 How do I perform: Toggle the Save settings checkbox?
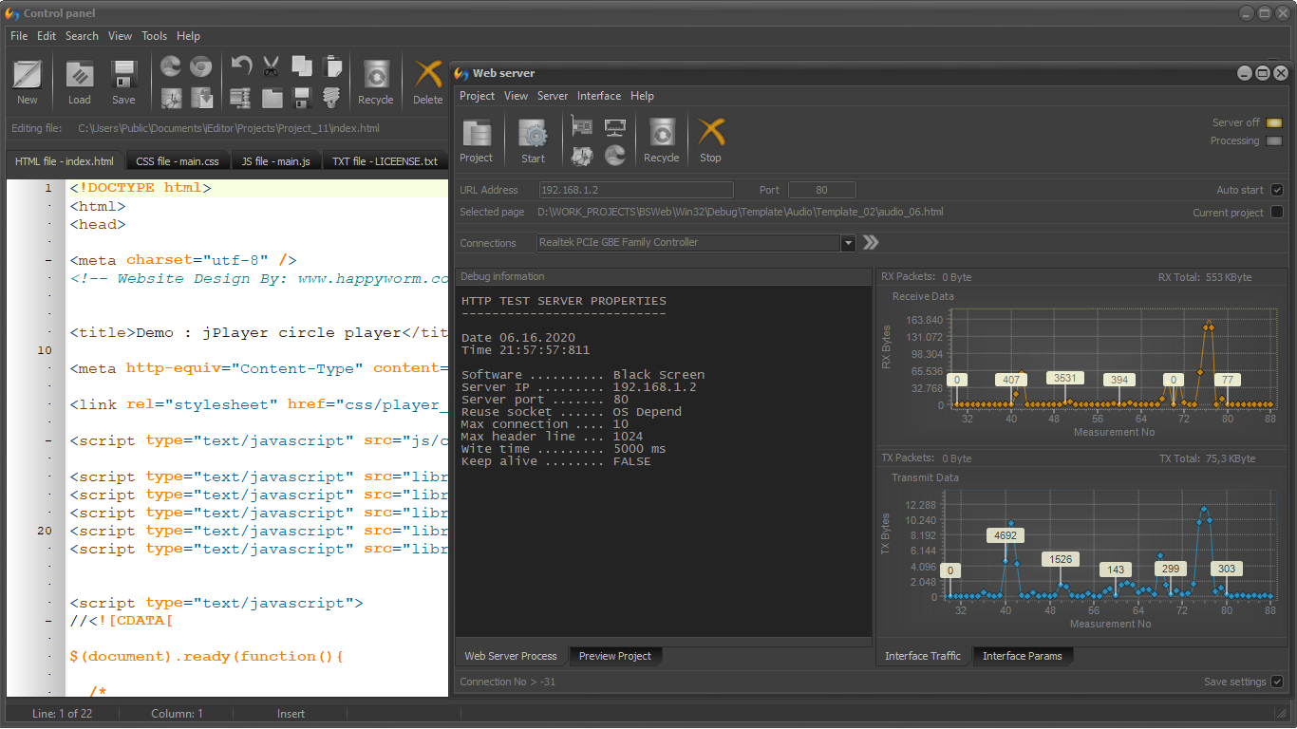(x=1277, y=682)
